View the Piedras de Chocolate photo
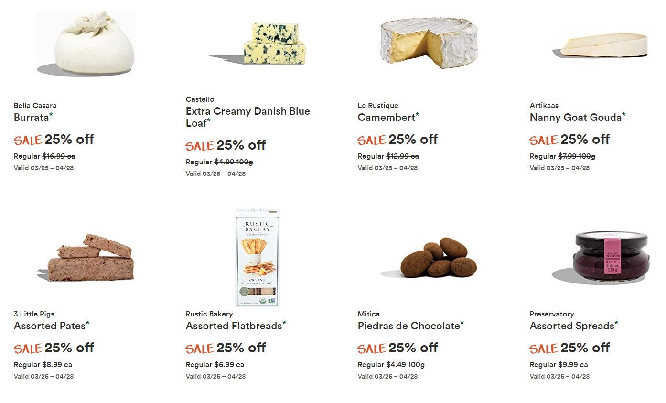 click(429, 258)
